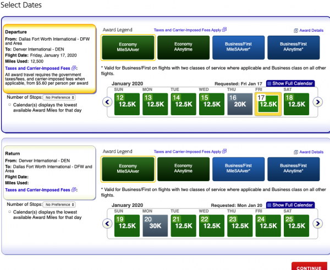The width and height of the screenshot is (330, 270).
Task: Open return Number of Stops dropdown
Action: point(59,204)
